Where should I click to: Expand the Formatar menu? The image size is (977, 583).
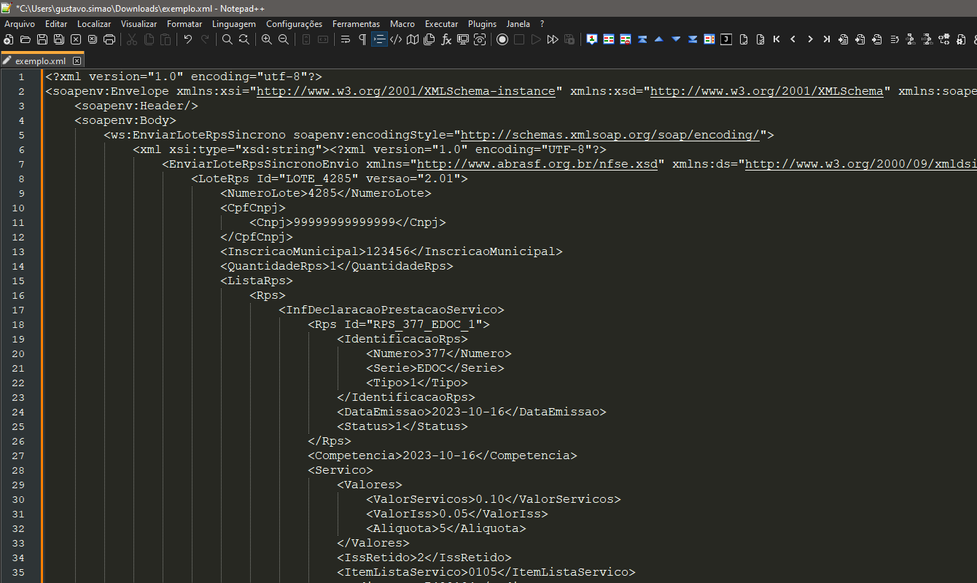pyautogui.click(x=184, y=24)
